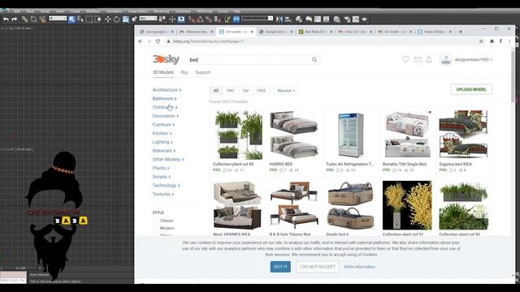Open 3dsky notifications bell icon
The width and height of the screenshot is (520, 292).
point(429,59)
